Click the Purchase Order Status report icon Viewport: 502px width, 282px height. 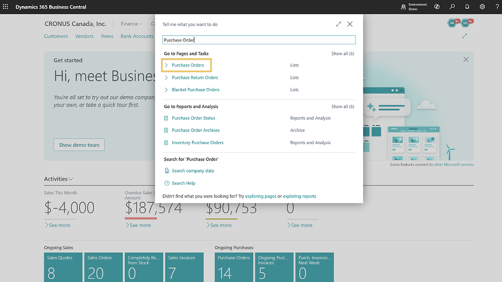click(x=166, y=118)
